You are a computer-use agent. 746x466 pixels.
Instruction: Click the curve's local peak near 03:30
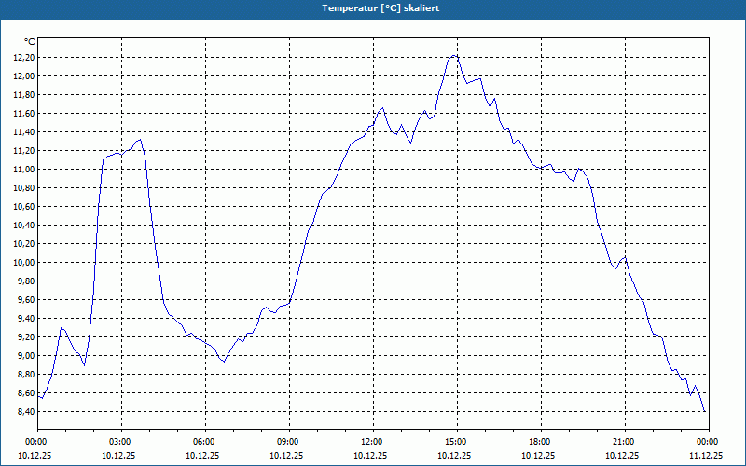pos(140,140)
